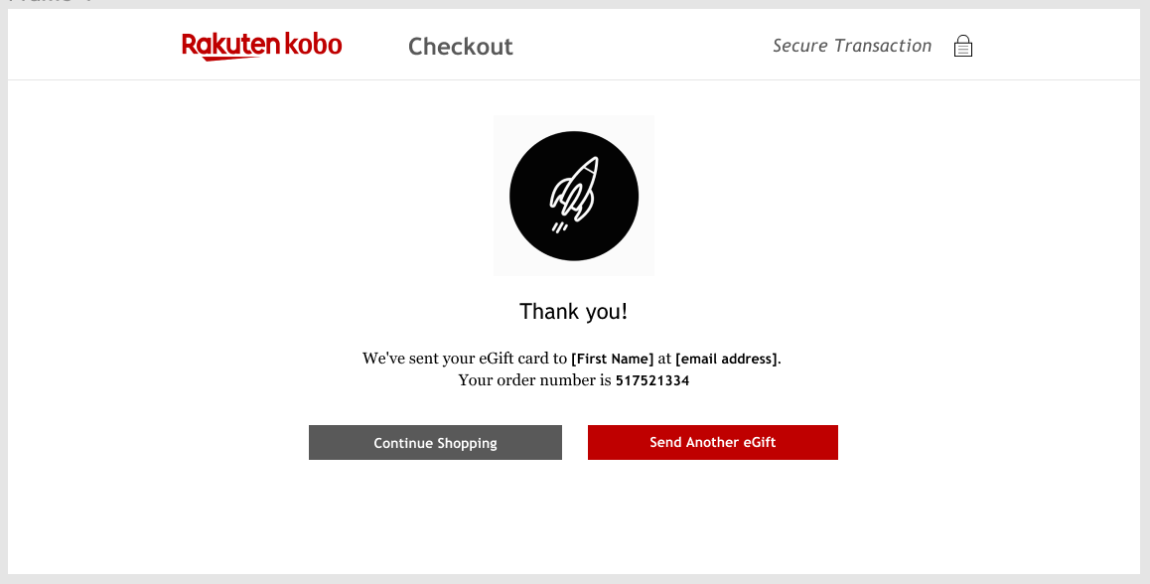The height and width of the screenshot is (584, 1150).
Task: Select the Checkout header title
Action: click(461, 47)
